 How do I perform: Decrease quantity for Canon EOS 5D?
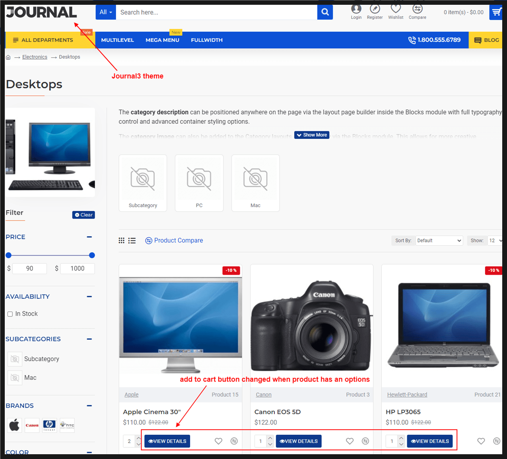(x=270, y=444)
